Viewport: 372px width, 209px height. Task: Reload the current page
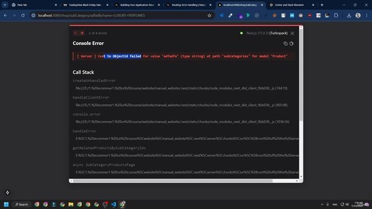23,16
